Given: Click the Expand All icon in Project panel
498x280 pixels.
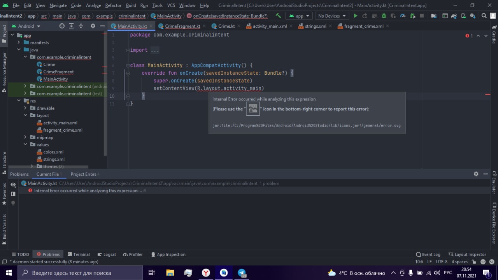Looking at the screenshot, I should [x=72, y=26].
